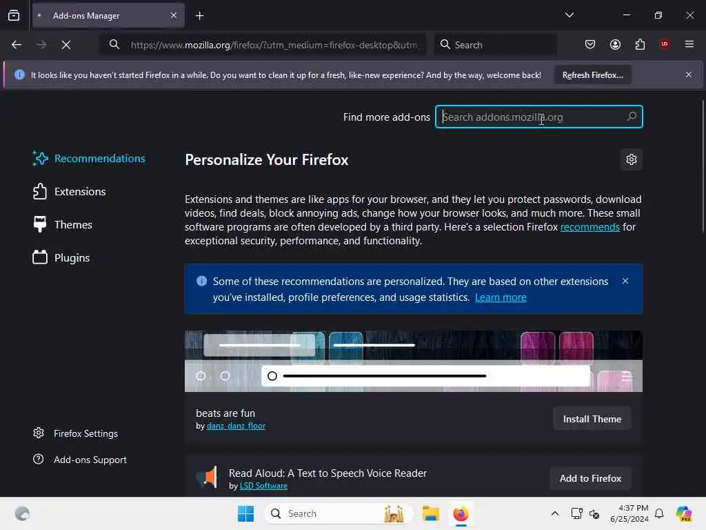Click the volume muted tray icon
Screen dimensions: 706x530
(x=594, y=513)
